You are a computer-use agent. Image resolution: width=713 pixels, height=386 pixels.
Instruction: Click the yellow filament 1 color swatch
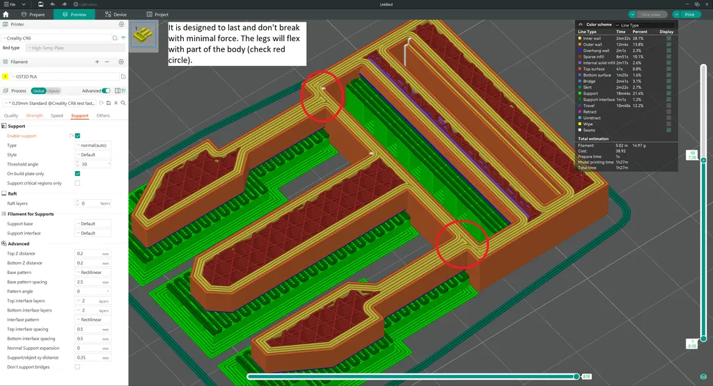(6, 77)
